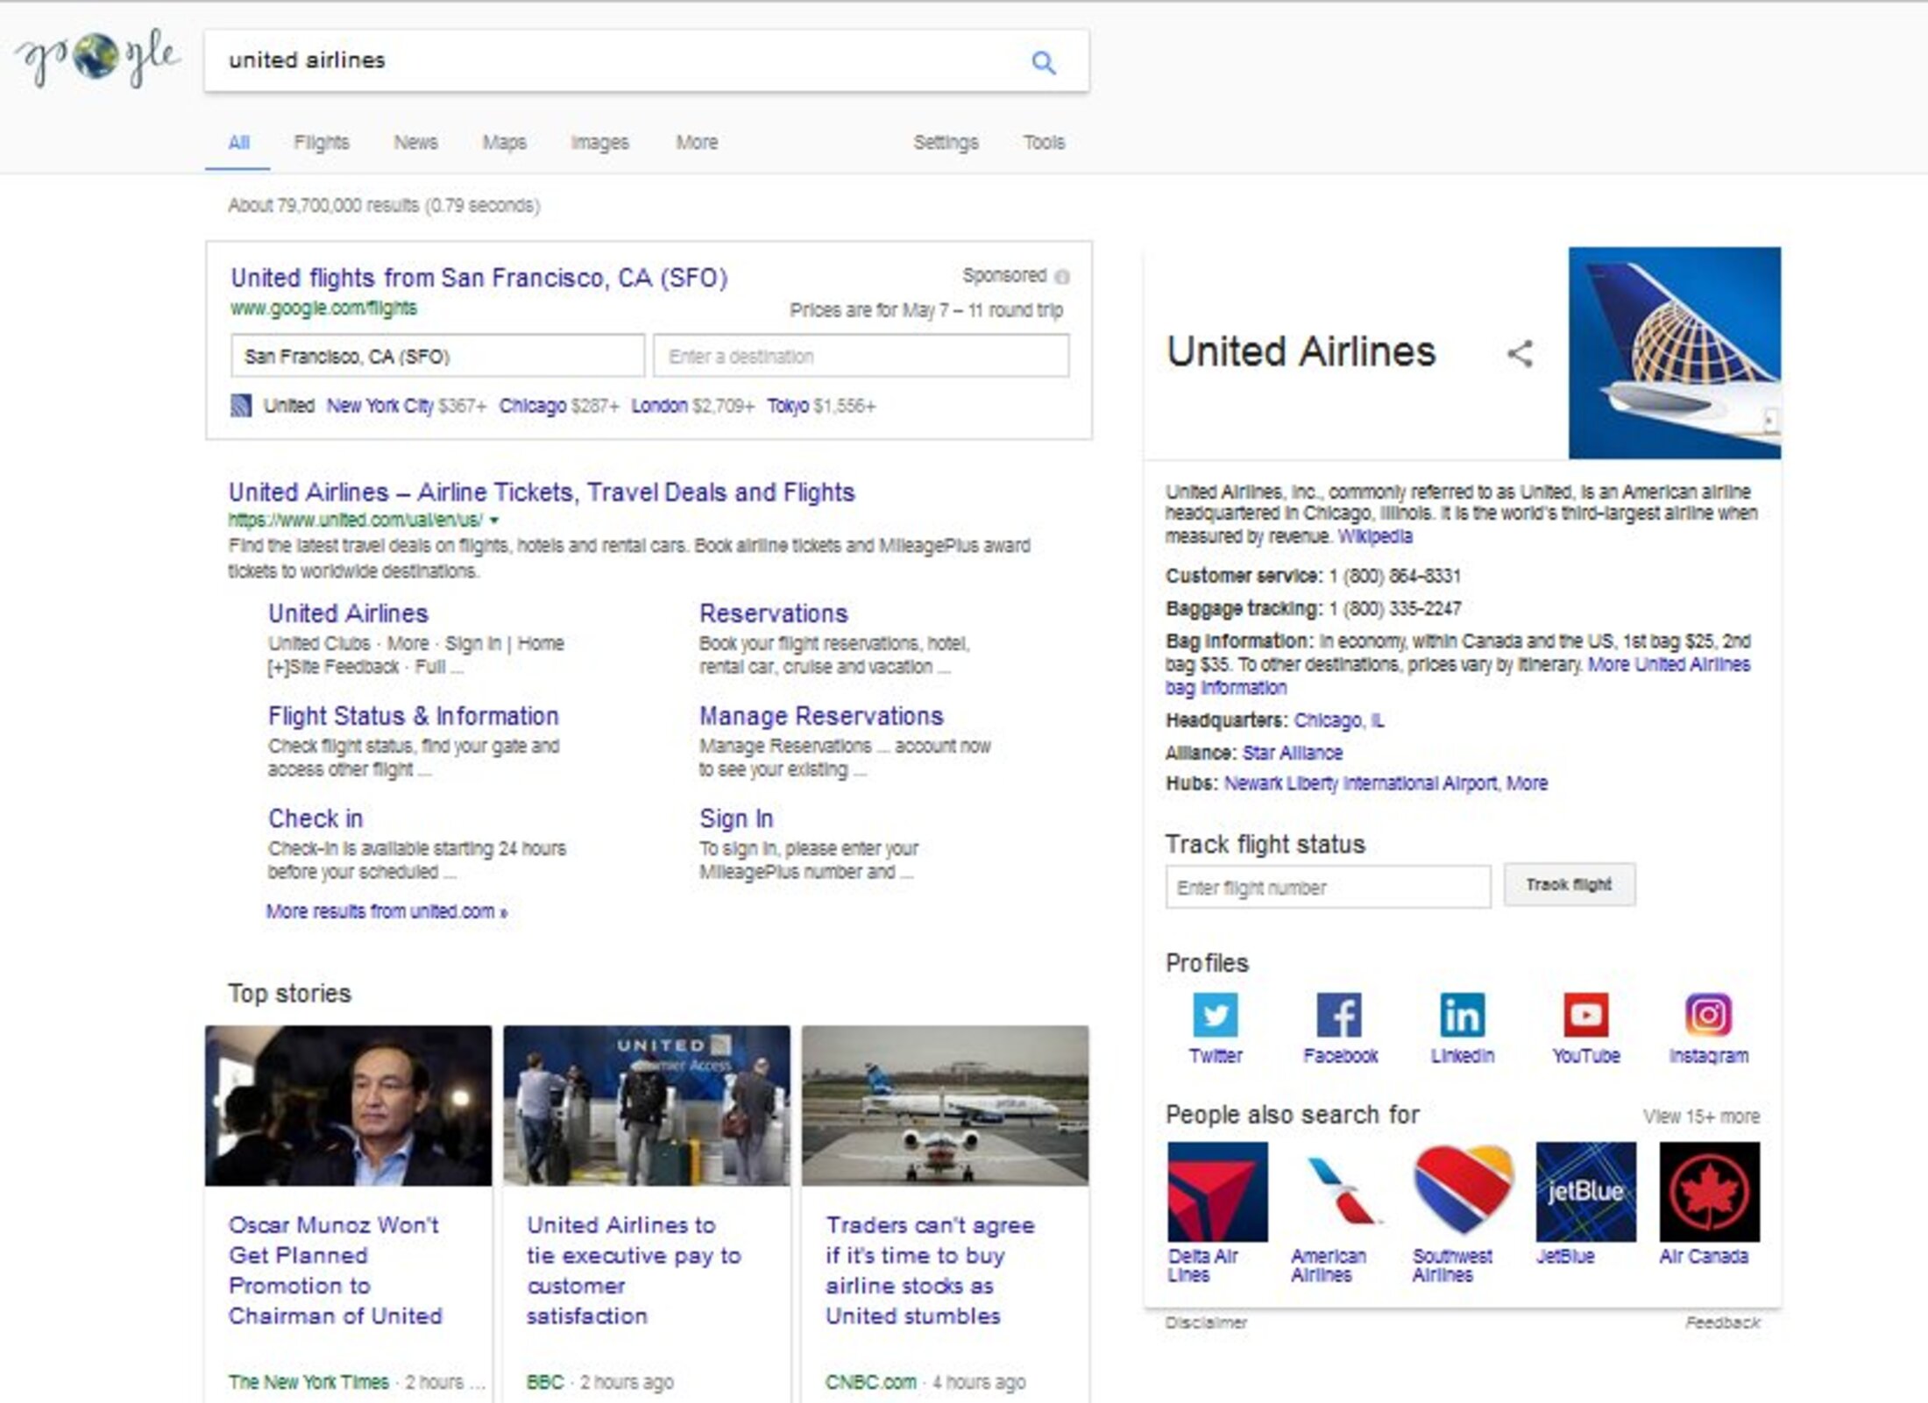The height and width of the screenshot is (1403, 1928).
Task: Open the Star Alliance link
Action: pyautogui.click(x=1292, y=753)
